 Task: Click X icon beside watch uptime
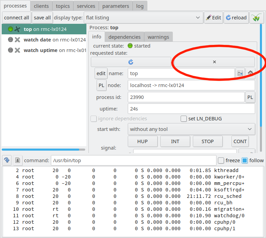pyautogui.click(x=17, y=50)
